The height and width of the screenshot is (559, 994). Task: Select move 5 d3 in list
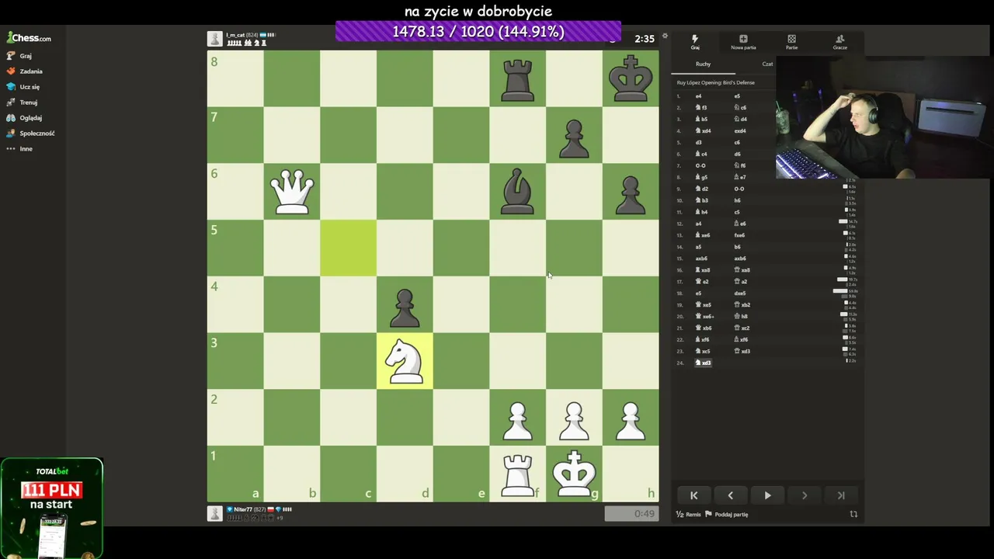(698, 143)
